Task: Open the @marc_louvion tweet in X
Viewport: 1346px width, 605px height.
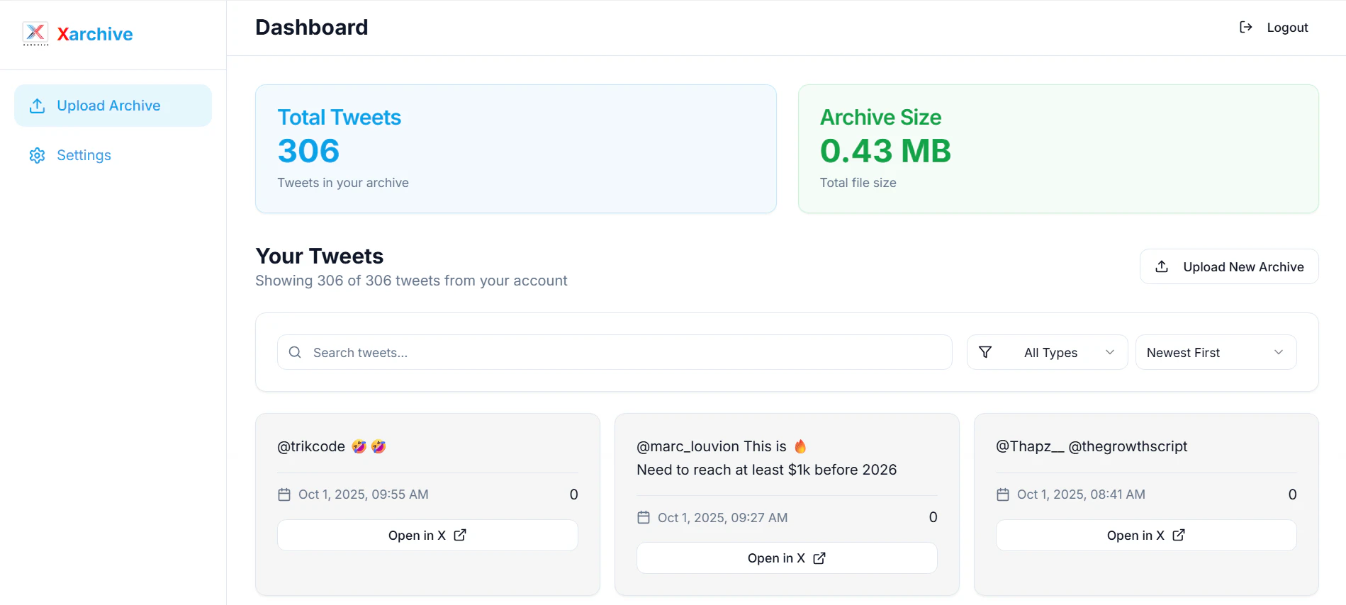Action: (786, 558)
